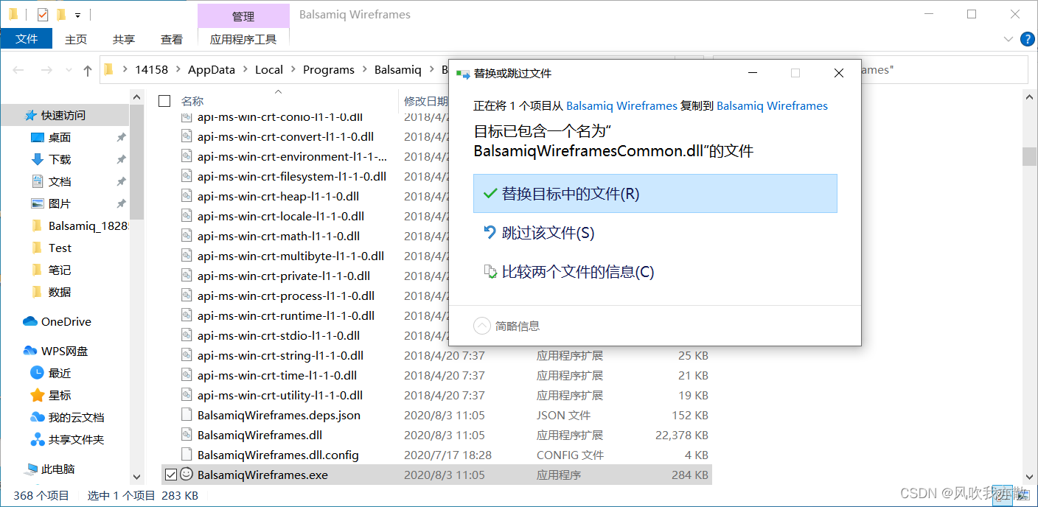Choose 比较两个文件的信息(C) option

(655, 272)
